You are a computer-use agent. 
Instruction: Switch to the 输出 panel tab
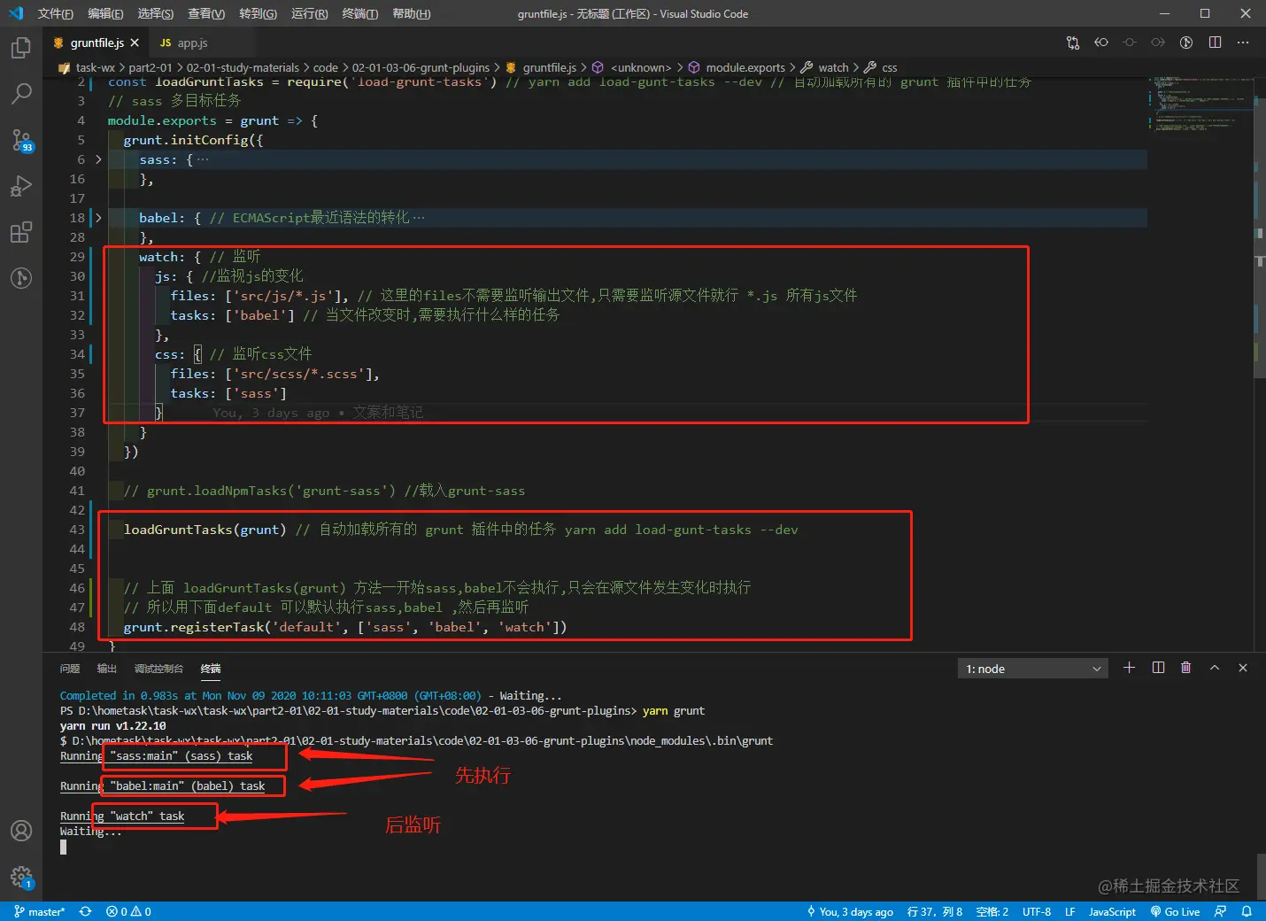(107, 669)
